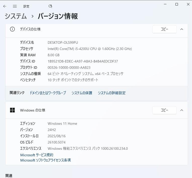Viewport: 192px width, 178px height.
Task: Select OS build value 26100.5074
Action: click(x=56, y=142)
